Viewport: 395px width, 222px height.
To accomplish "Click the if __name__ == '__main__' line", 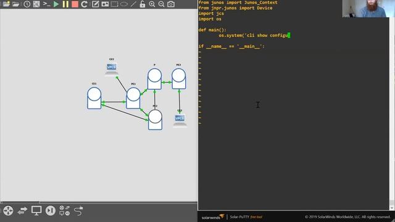I will point(231,46).
